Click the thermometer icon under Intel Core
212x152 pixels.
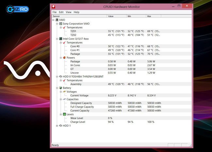click(64, 43)
